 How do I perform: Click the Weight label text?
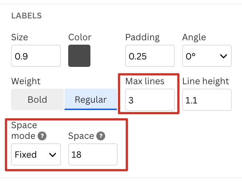tap(26, 82)
